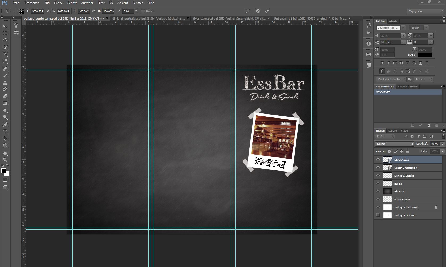Image resolution: width=446 pixels, height=267 pixels.
Task: Open the Typografie workspace dropdown
Action: [x=426, y=11]
